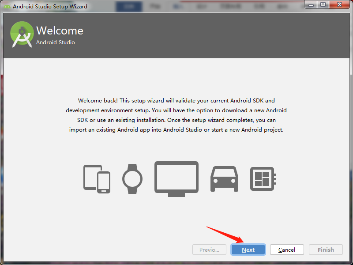The height and width of the screenshot is (265, 353).
Task: Click the 'Android Studio' subtitle text
Action: 56,42
